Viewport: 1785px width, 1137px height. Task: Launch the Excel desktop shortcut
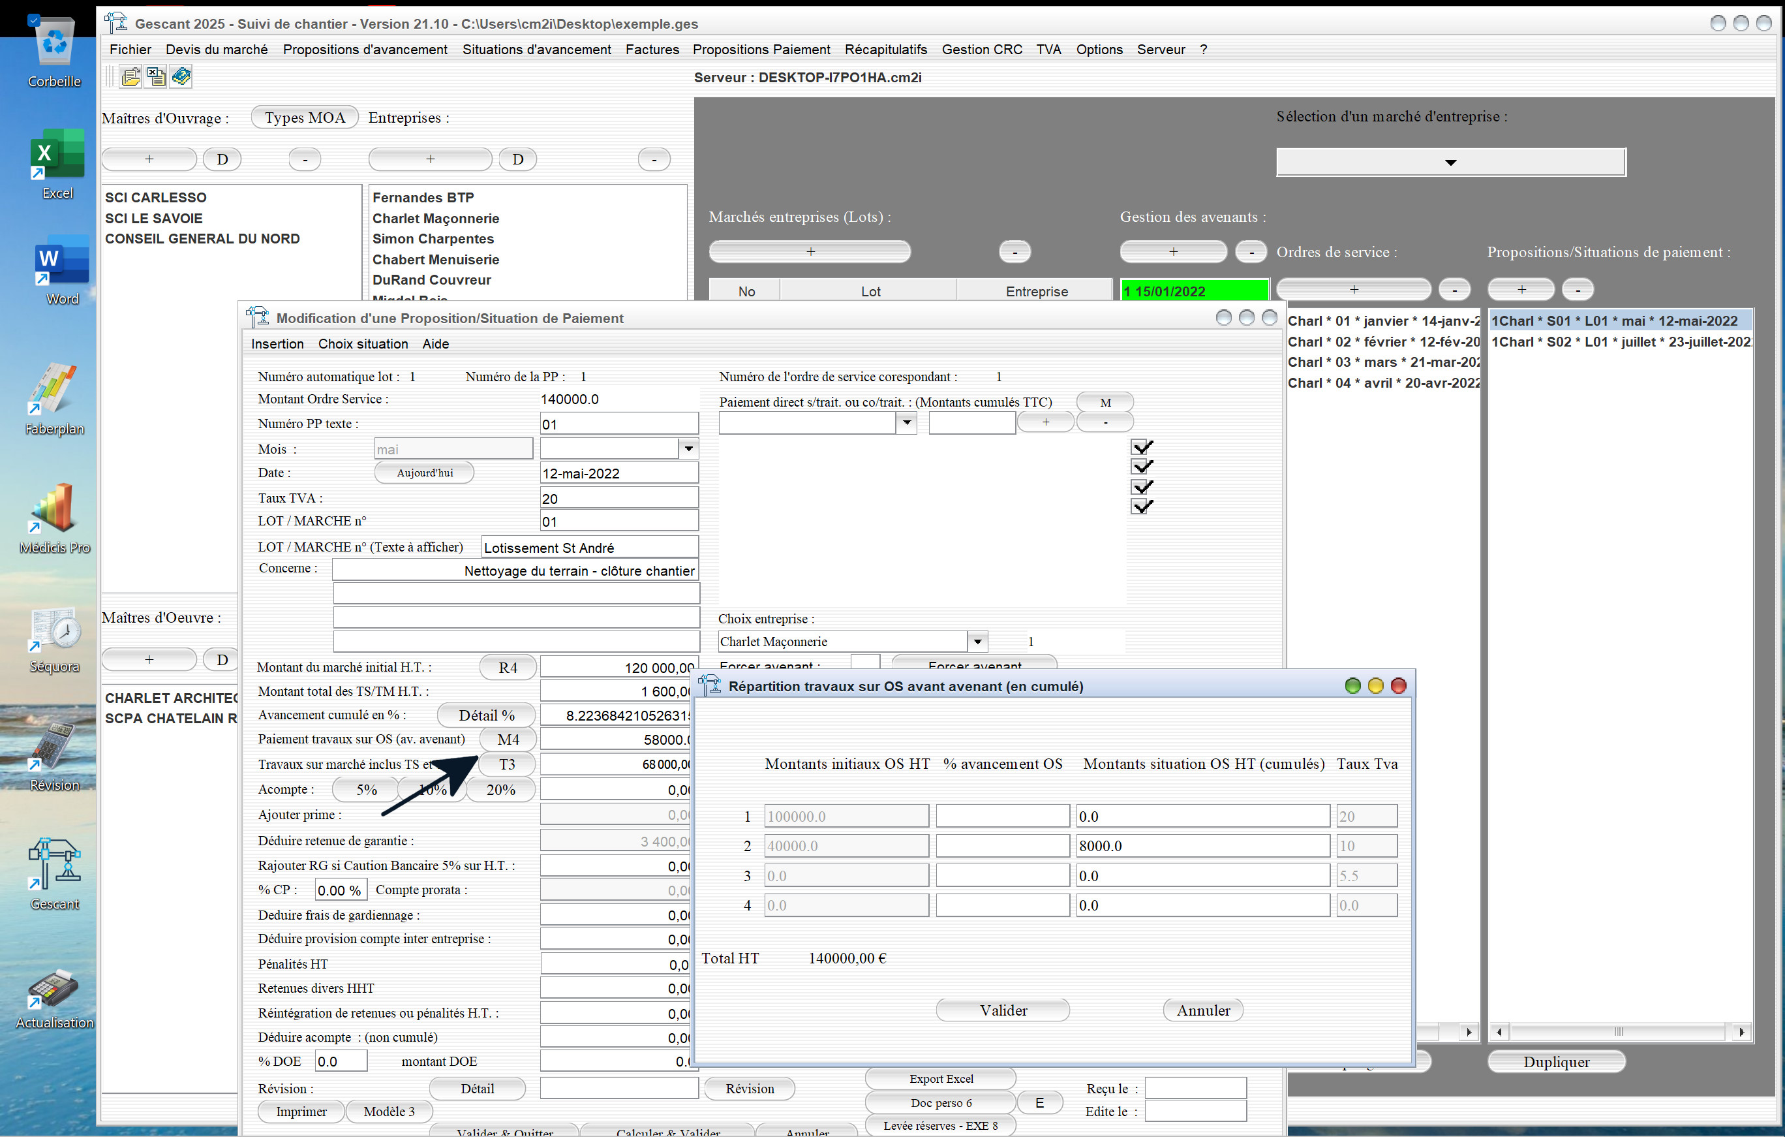coord(57,163)
